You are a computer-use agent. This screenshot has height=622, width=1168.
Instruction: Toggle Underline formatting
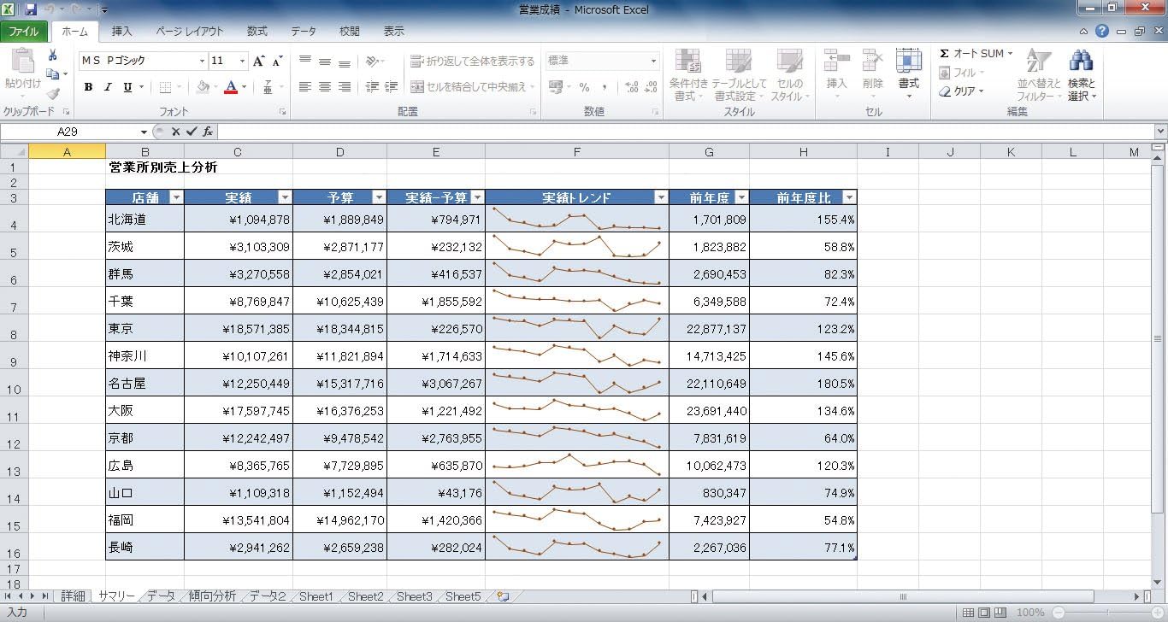tap(127, 86)
